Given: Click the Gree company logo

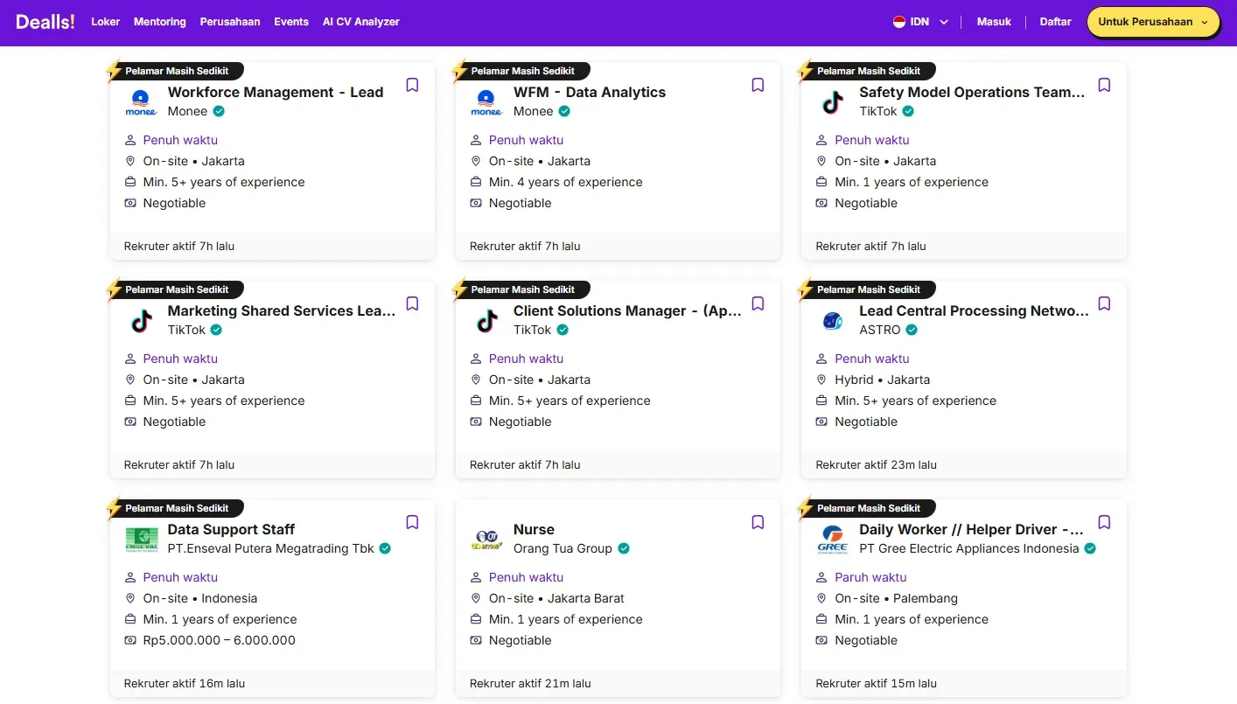Looking at the screenshot, I should tap(833, 540).
